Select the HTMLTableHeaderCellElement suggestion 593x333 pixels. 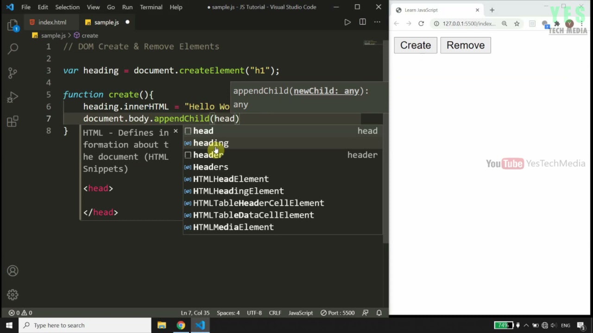click(283, 203)
